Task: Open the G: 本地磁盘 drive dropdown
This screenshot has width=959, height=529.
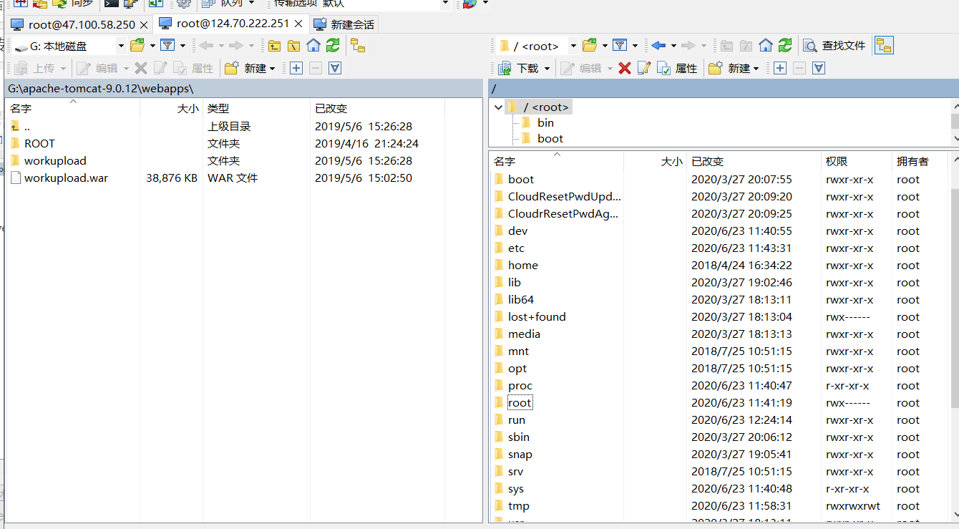Action: (121, 46)
